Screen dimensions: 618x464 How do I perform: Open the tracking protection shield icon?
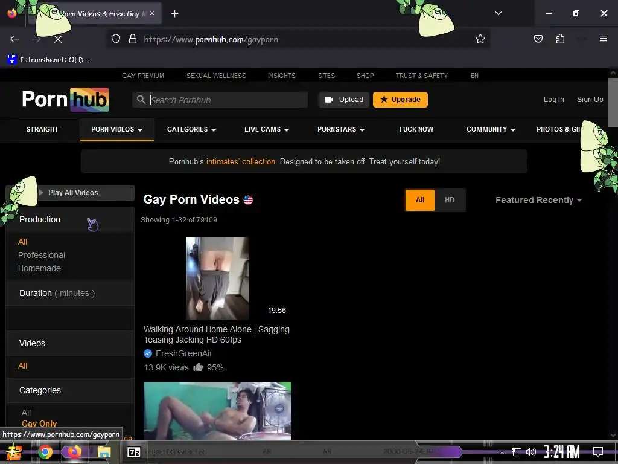[115, 39]
